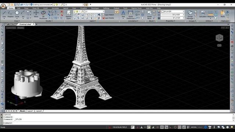Viewport: 235px width, 132px height.
Task: Toggle the lightbulb layer on/off in Layers dropdown
Action: (x=75, y=11)
